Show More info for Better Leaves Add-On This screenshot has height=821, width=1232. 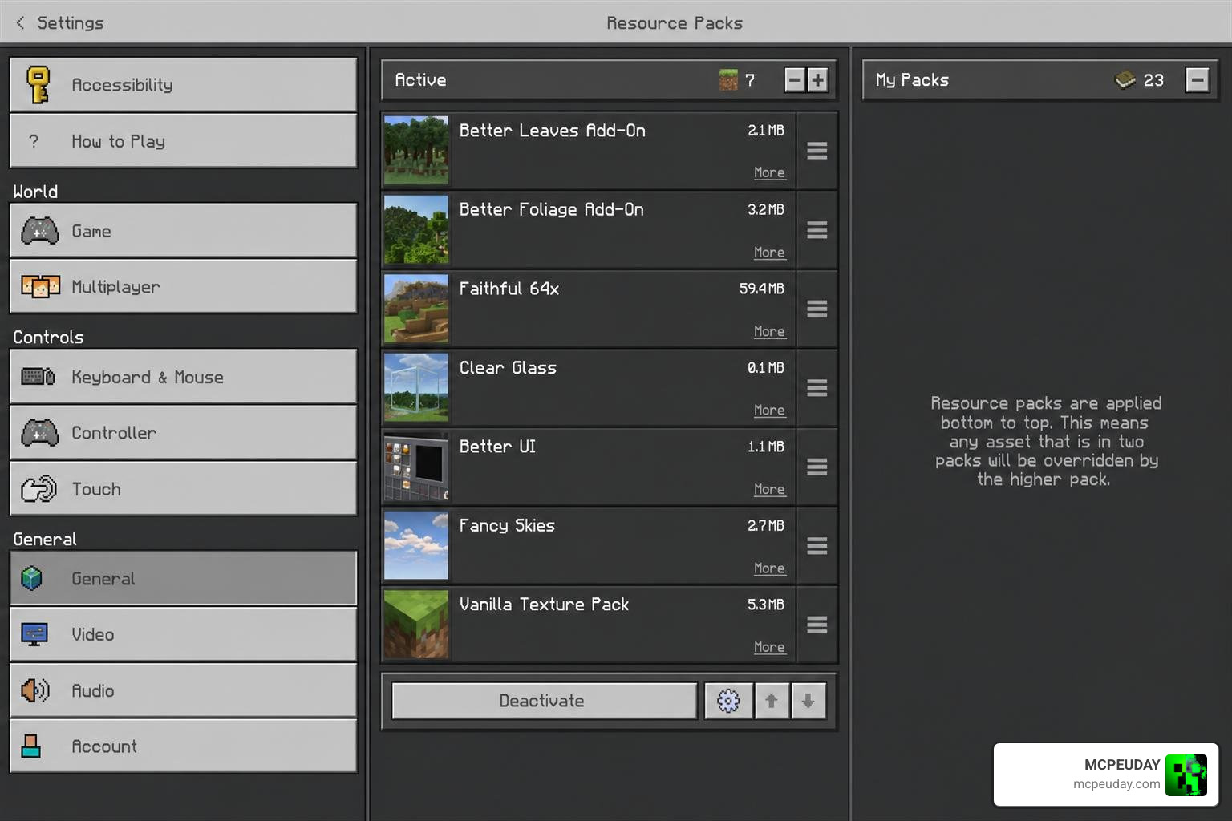pos(769,172)
